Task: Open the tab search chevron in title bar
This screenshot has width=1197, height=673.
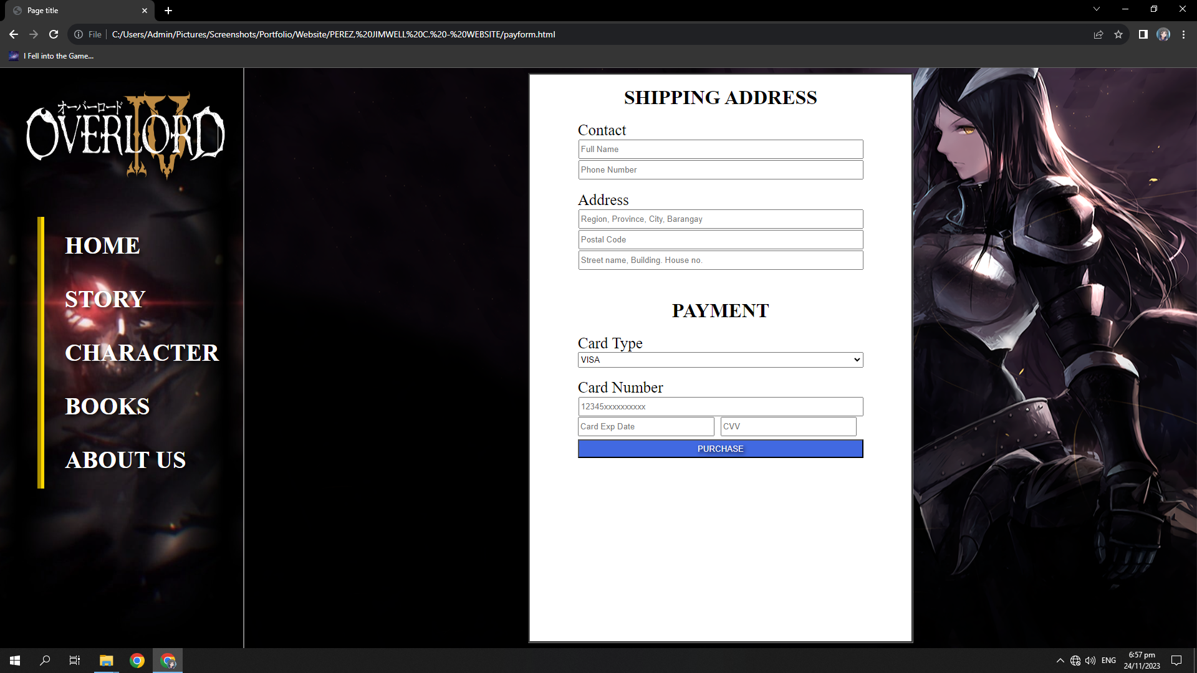Action: tap(1097, 9)
